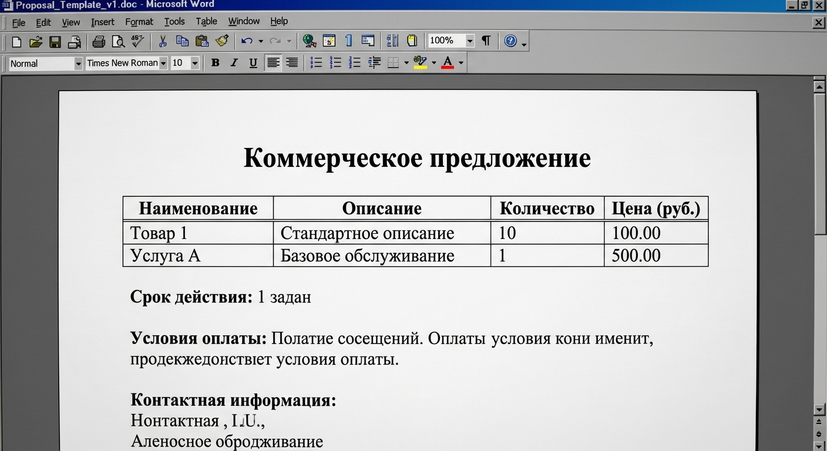Viewport: 827px width, 451px height.
Task: Copy the selected text
Action: (181, 41)
